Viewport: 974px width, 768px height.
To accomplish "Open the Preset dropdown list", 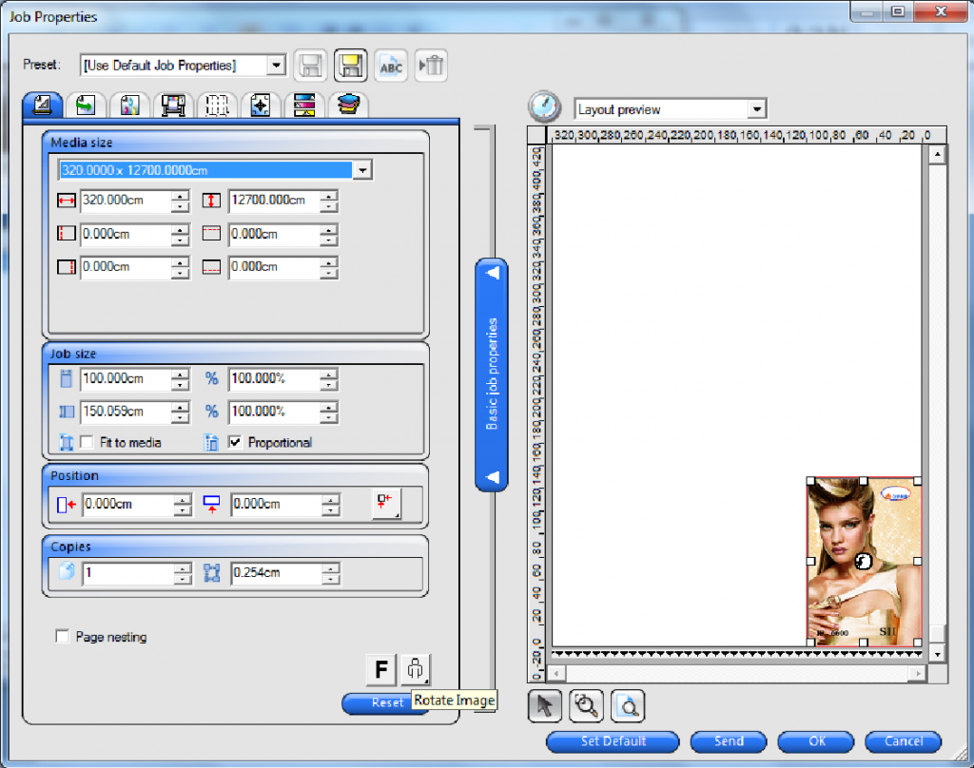I will [x=277, y=65].
